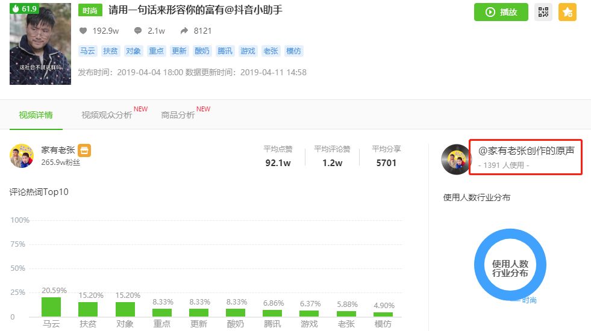Viewport: 591px width, 331px height.
Task: Click the 评论热词Top10 heading
Action: pyautogui.click(x=39, y=192)
